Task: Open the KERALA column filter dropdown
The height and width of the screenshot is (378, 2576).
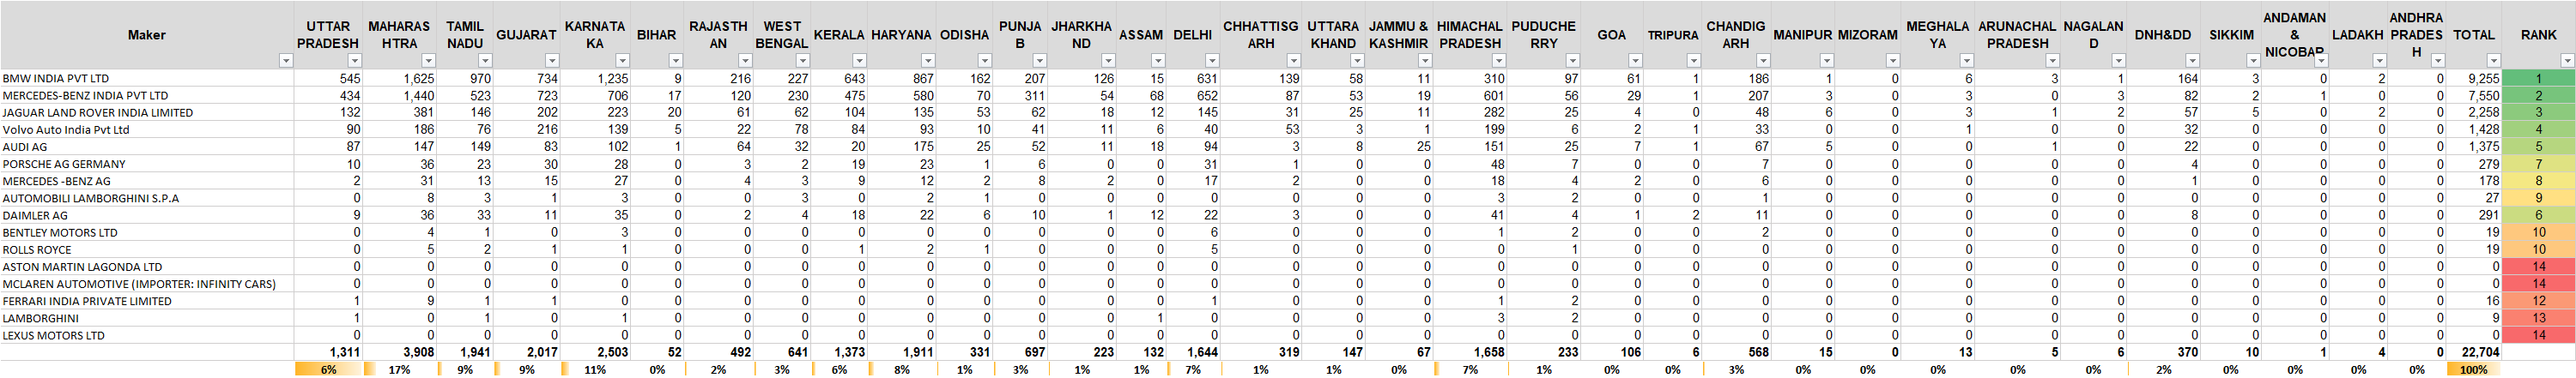Action: click(859, 61)
